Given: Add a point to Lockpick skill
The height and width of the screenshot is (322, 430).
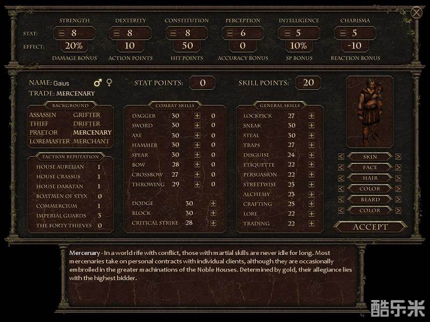Looking at the screenshot, I should 311,116.
